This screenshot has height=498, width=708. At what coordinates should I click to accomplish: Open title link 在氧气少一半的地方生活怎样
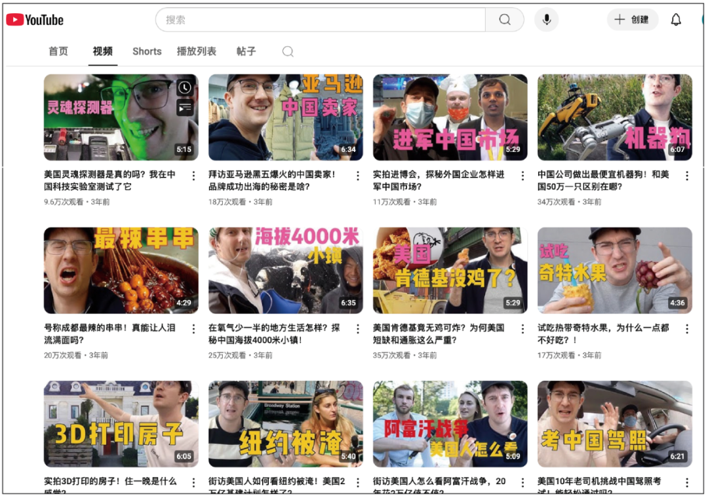[x=274, y=334]
